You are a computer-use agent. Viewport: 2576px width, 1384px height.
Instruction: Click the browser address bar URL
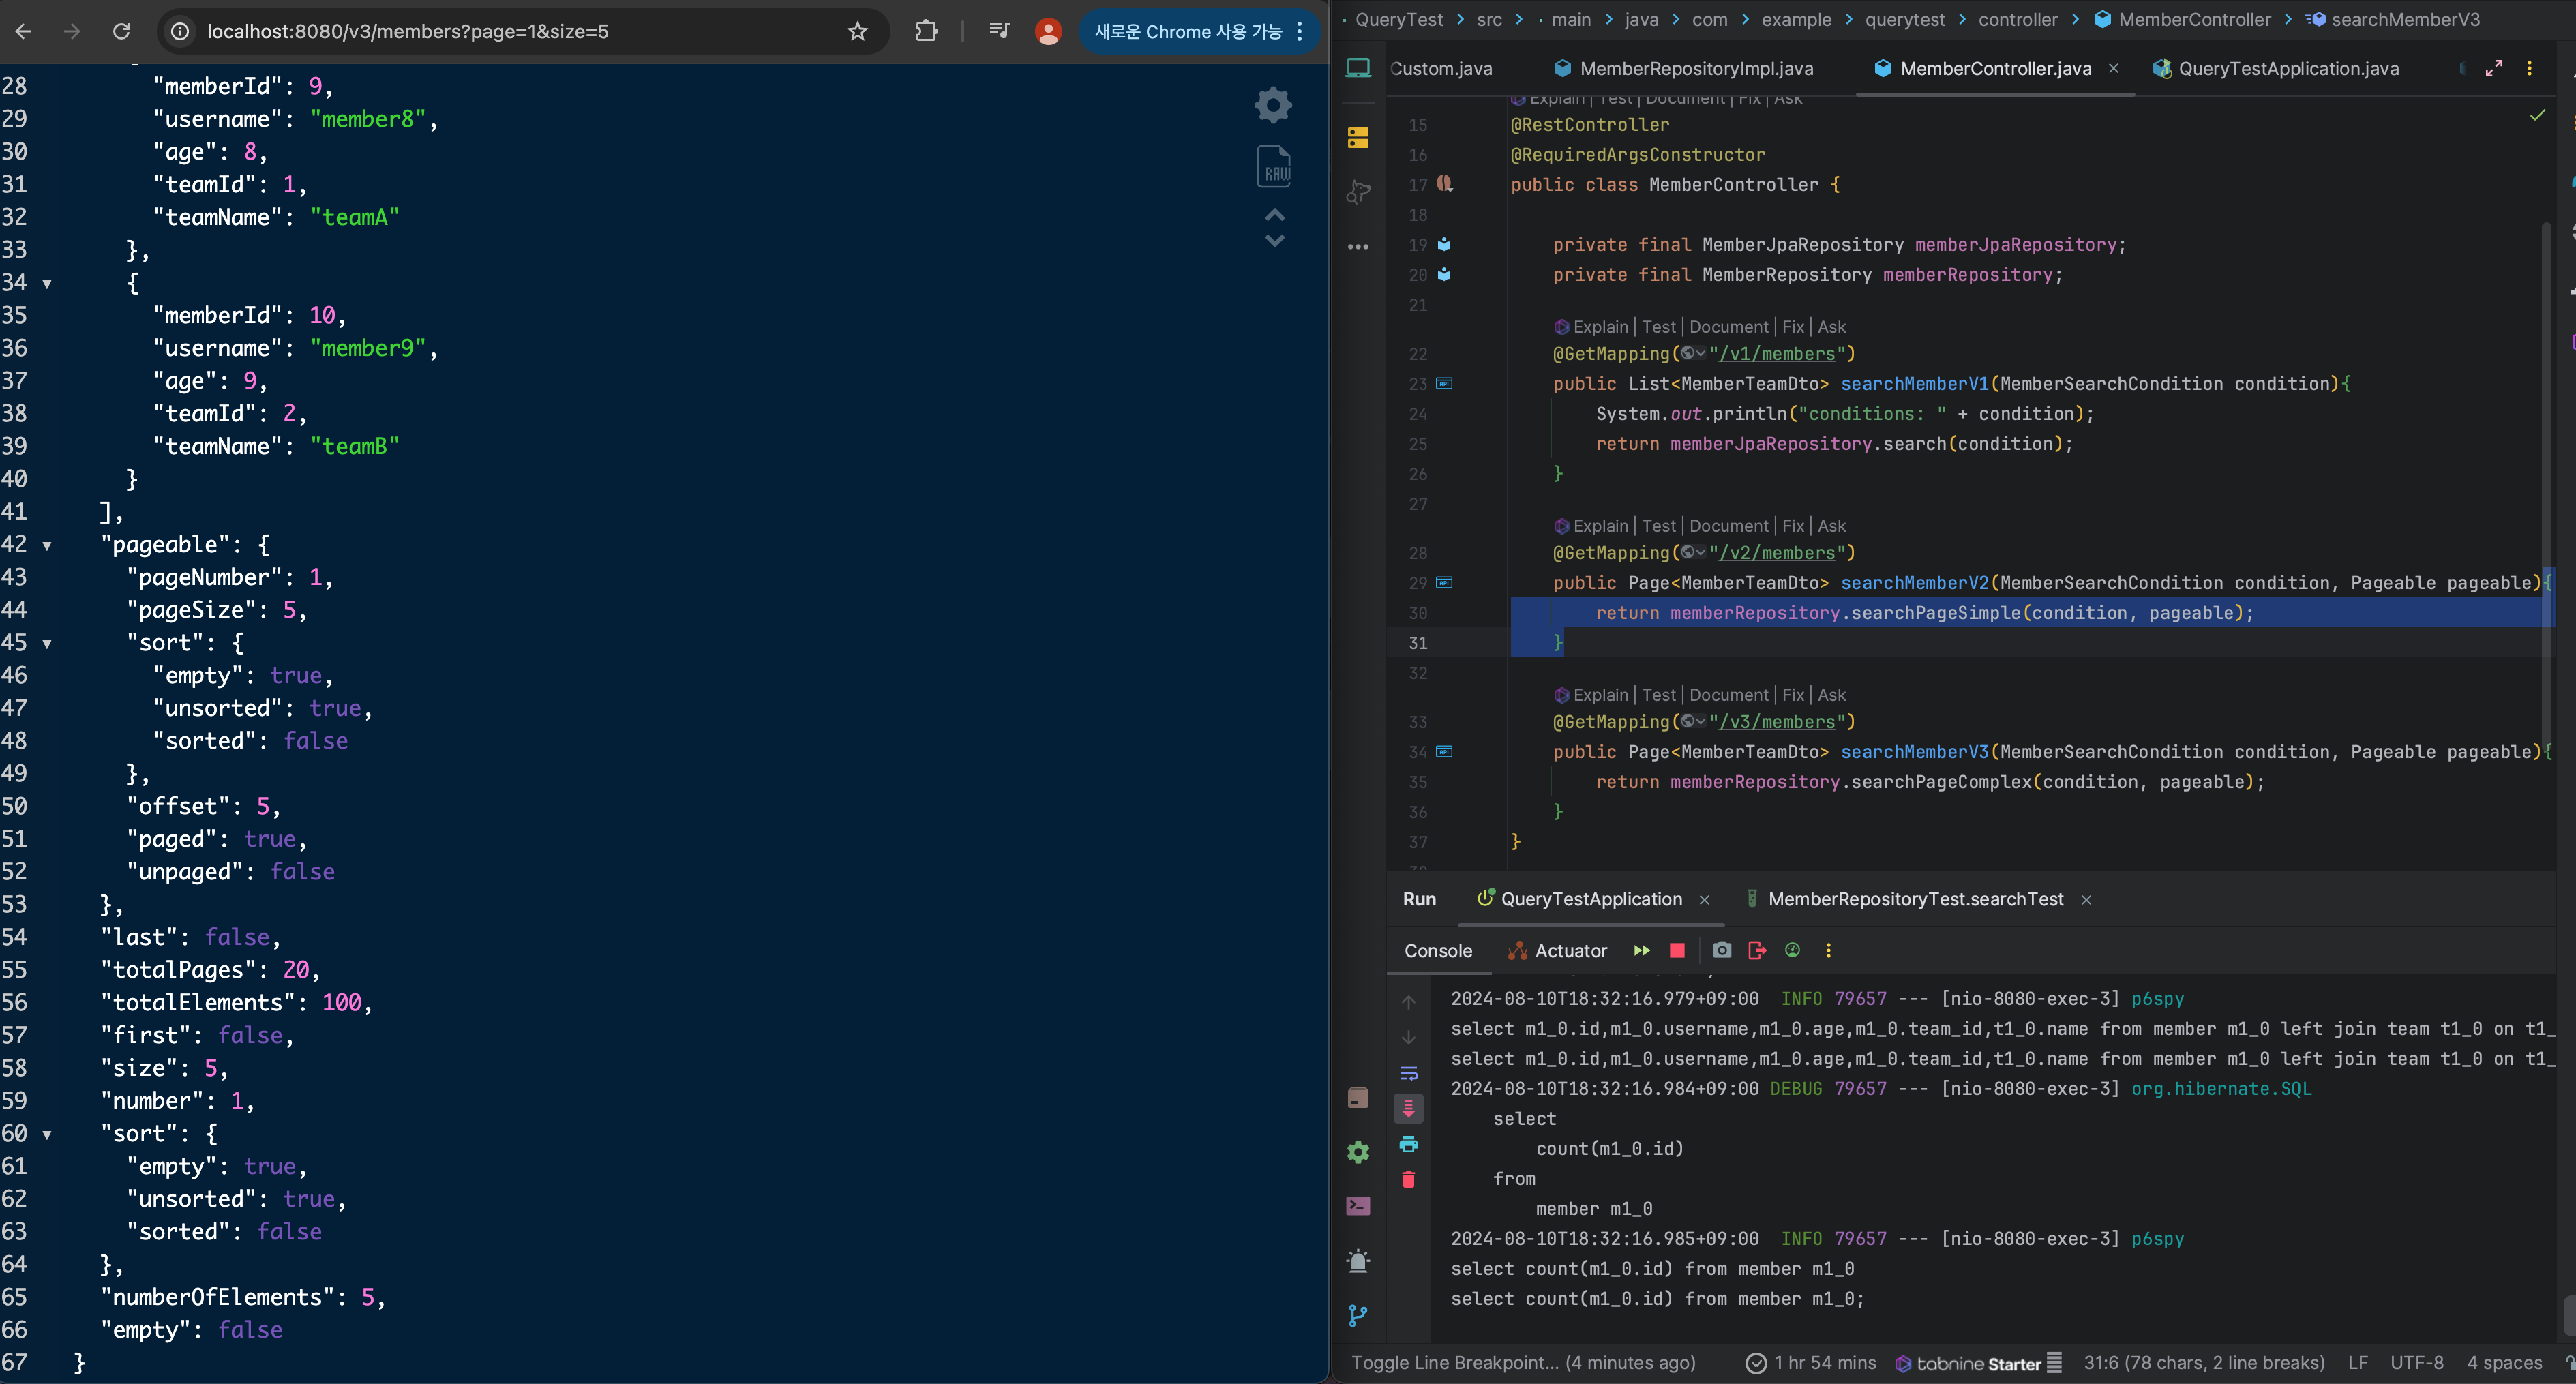[407, 32]
